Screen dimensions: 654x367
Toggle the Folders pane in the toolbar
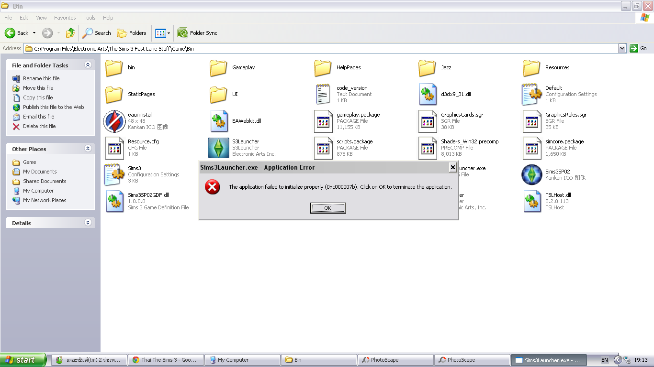pyautogui.click(x=132, y=33)
